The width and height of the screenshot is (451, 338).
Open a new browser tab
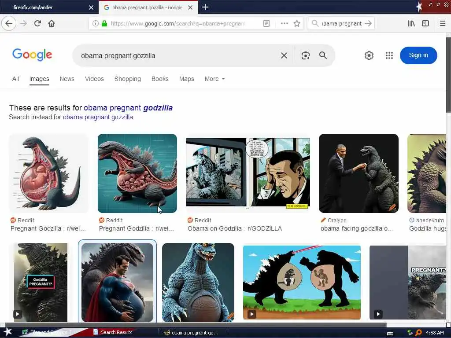pos(205,7)
